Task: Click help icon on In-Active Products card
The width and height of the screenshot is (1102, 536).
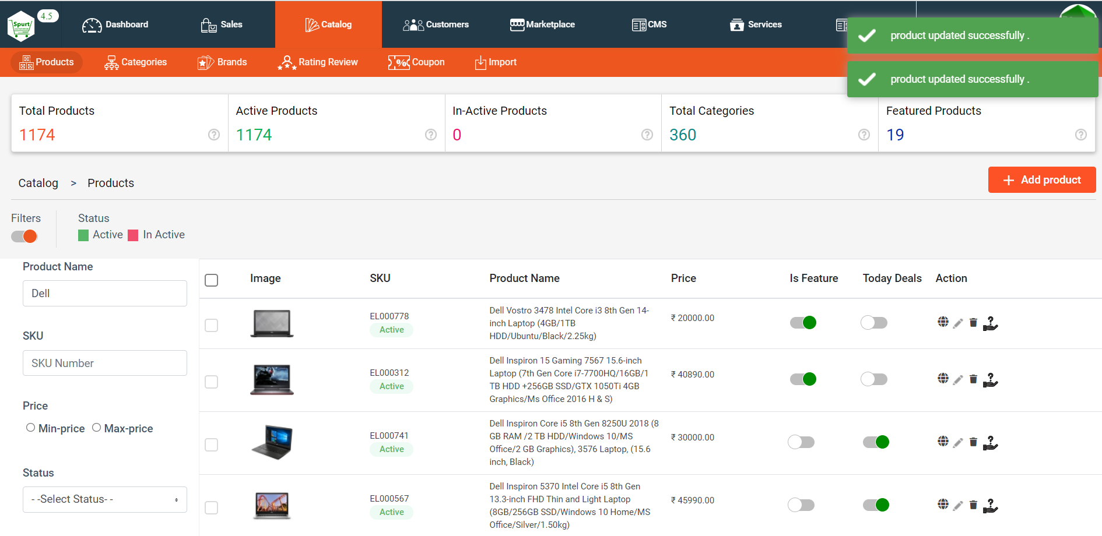Action: [x=647, y=135]
